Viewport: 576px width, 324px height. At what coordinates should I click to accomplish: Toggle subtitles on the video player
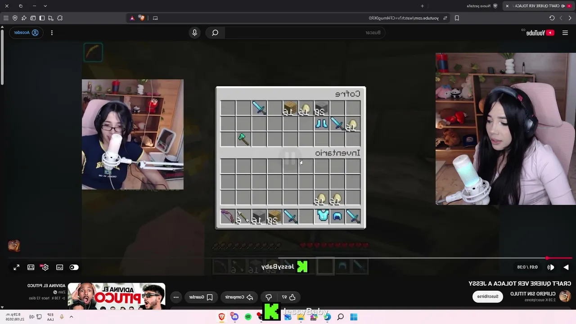(x=59, y=267)
